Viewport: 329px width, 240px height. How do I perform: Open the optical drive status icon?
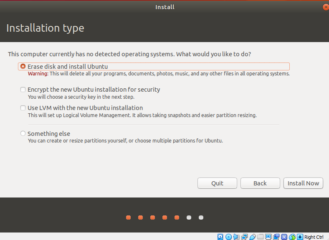228,237
